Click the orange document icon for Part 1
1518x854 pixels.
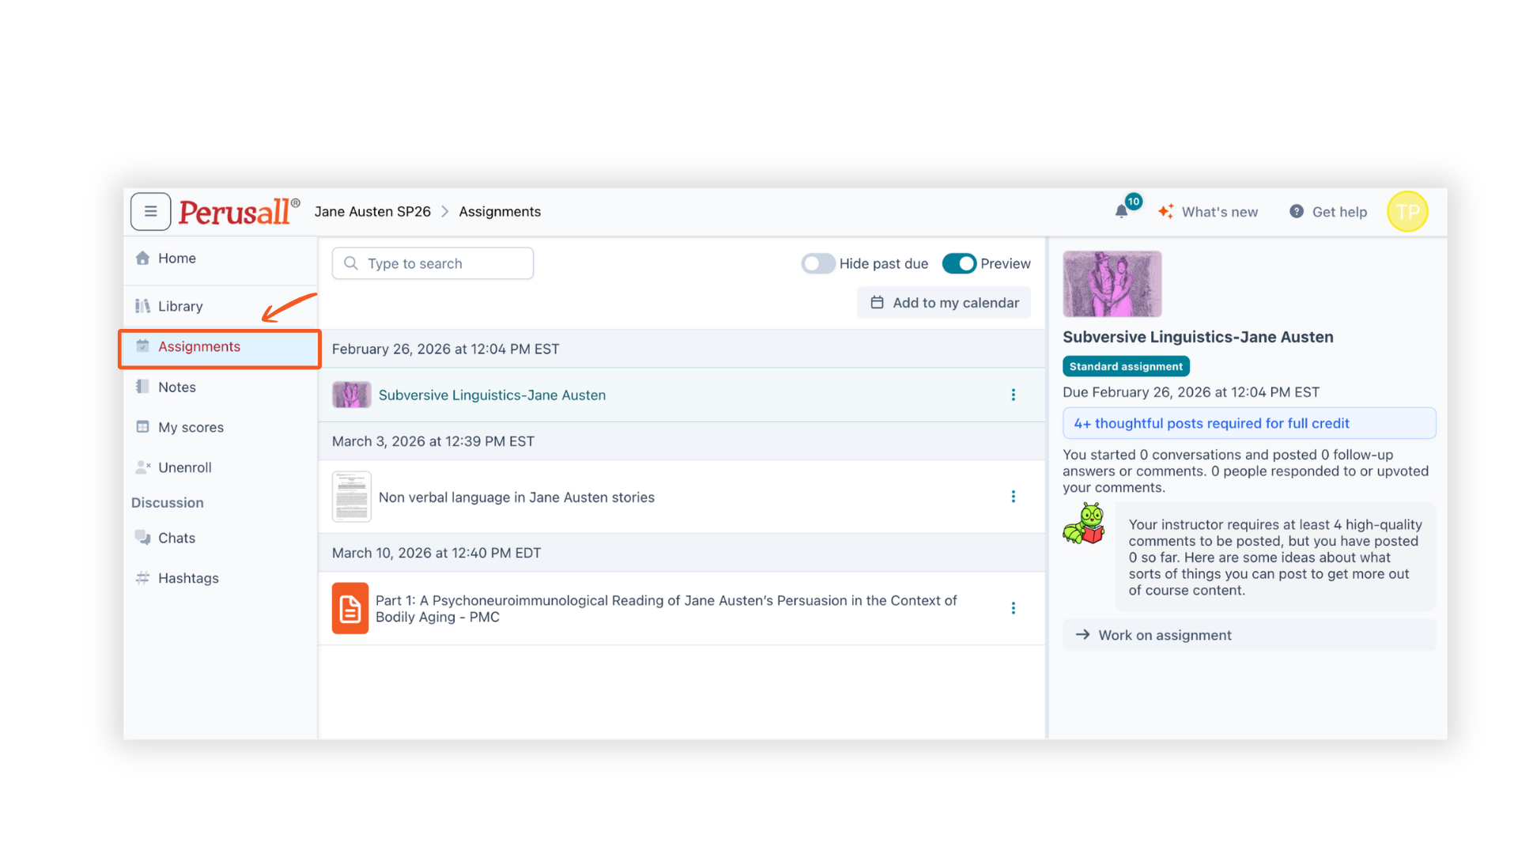coord(350,608)
